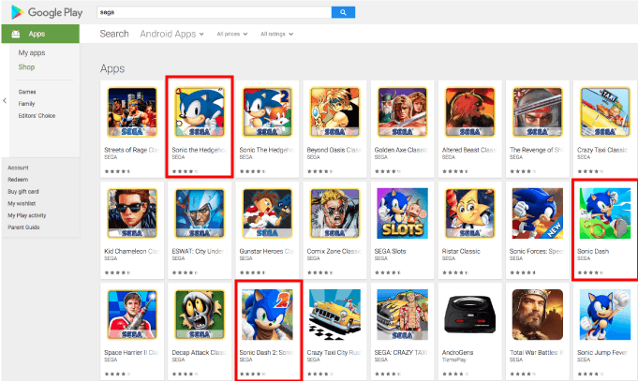Image resolution: width=638 pixels, height=381 pixels.
Task: Click the star rating under Crazy Taxi Classic
Action: tap(590, 171)
